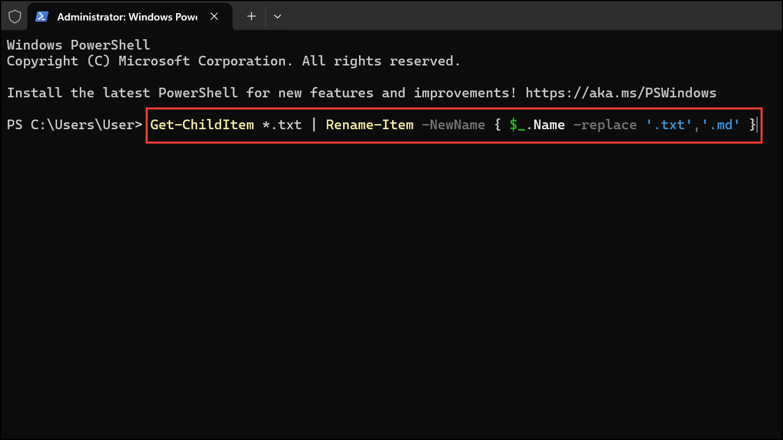Click the PowerShell icon on the tab

pyautogui.click(x=42, y=17)
